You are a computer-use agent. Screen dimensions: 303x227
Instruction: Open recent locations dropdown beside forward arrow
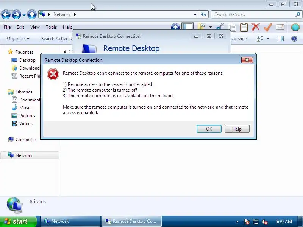pos(24,14)
